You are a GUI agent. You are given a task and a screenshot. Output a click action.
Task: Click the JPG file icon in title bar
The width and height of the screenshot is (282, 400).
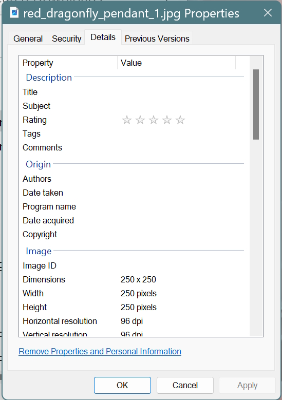click(14, 12)
